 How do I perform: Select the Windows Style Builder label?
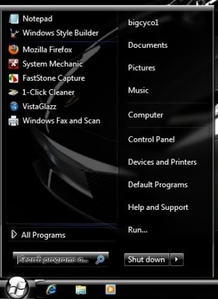pos(60,33)
